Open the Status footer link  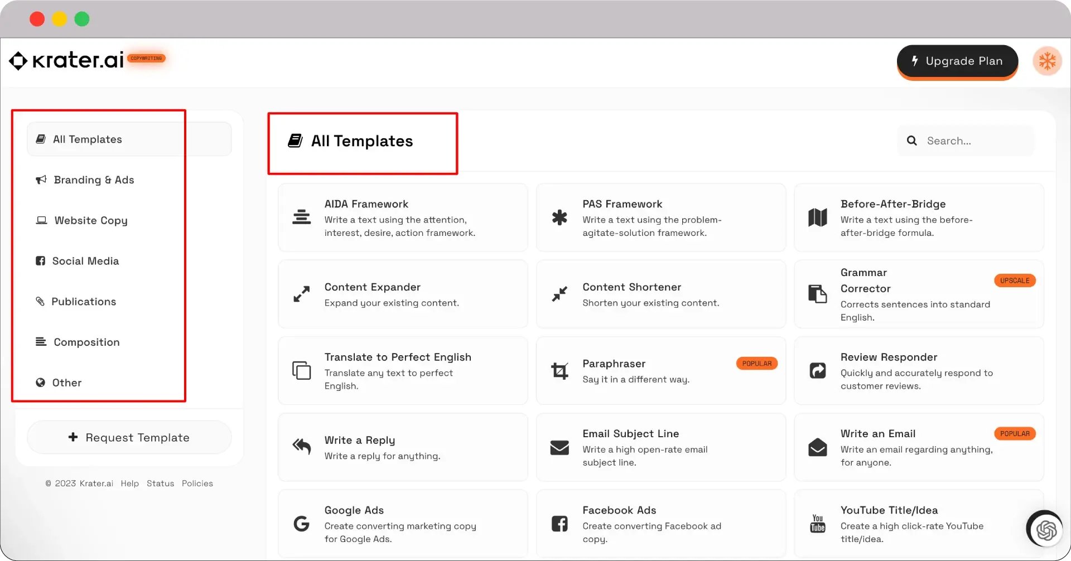point(160,483)
